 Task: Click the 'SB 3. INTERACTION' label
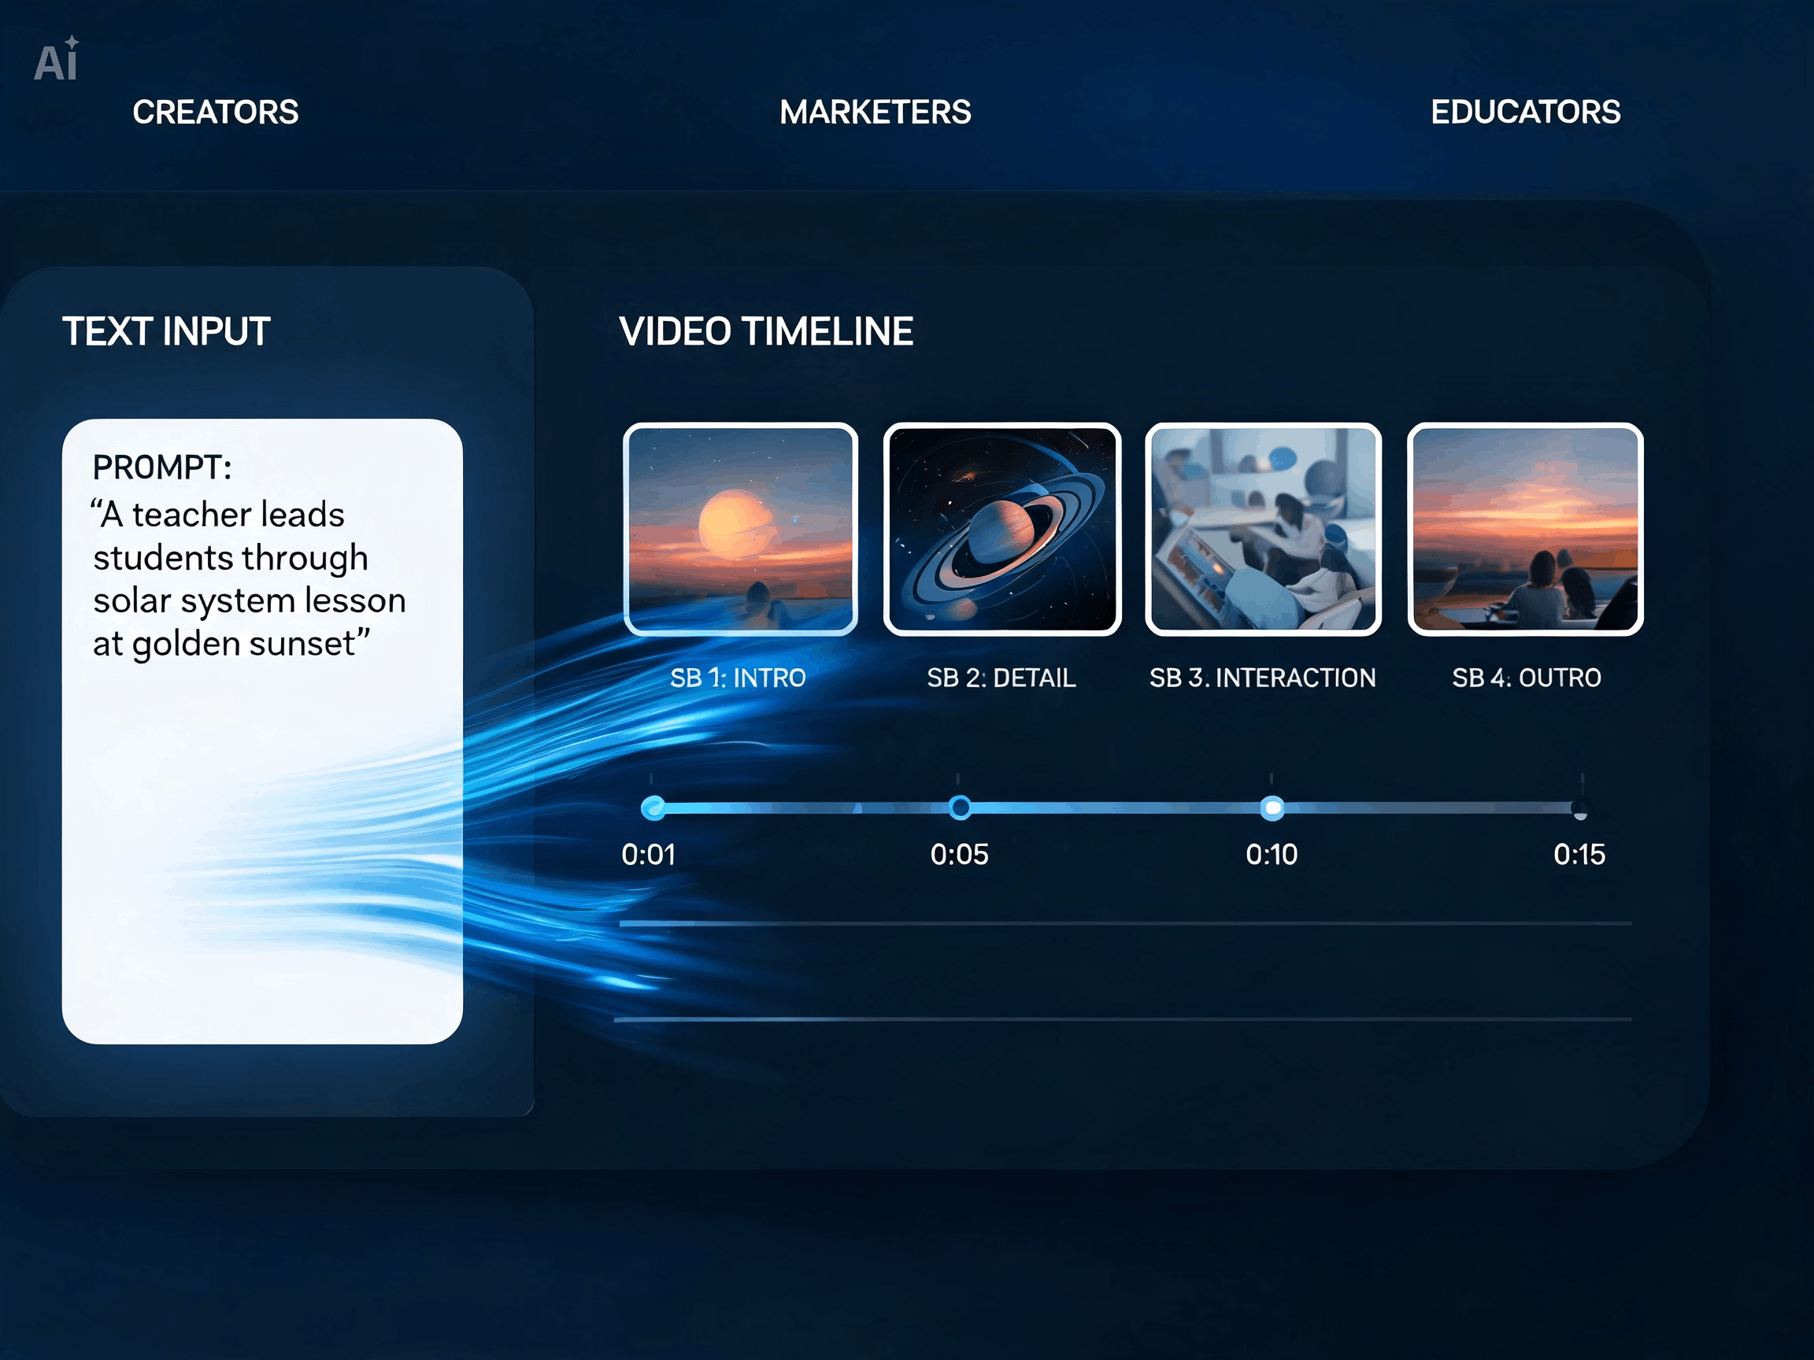(1262, 678)
